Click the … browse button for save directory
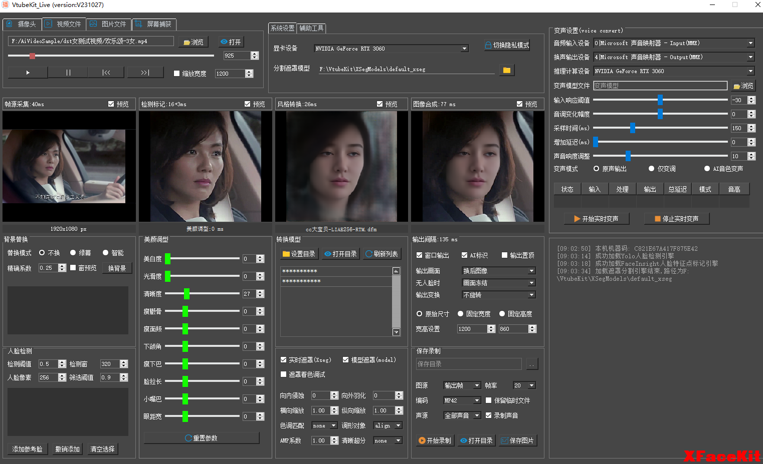This screenshot has height=464, width=763. coord(532,364)
